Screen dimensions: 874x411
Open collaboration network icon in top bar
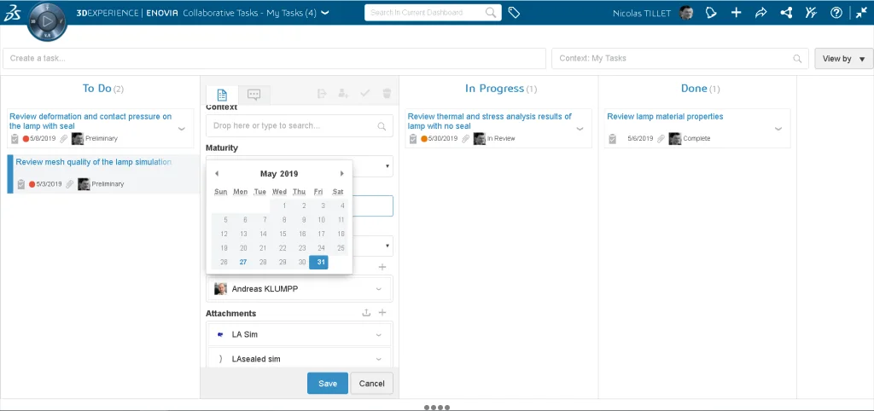click(786, 13)
